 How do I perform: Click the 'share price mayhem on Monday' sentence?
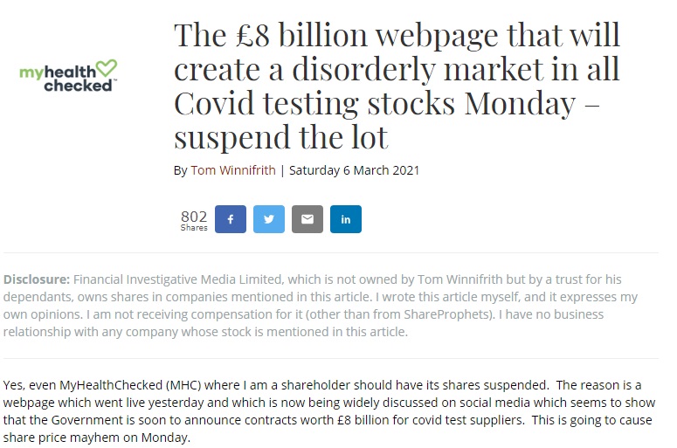click(97, 438)
